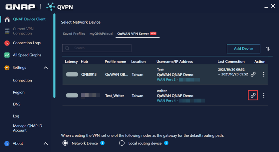This screenshot has width=279, height=152.
Task: Select the Network Device radio button
Action: point(65,143)
